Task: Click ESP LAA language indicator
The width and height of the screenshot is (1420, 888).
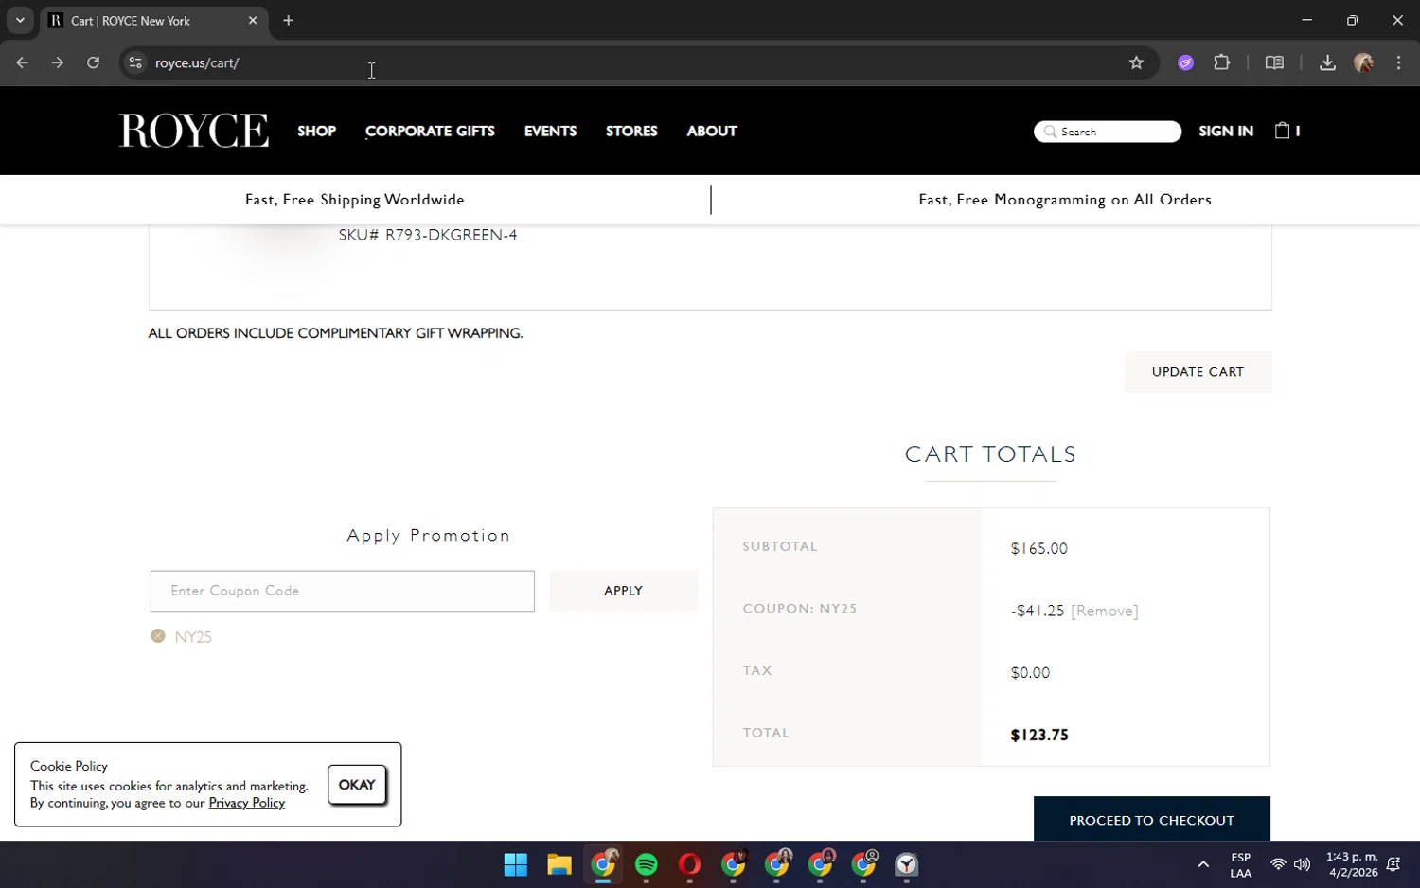Action: coord(1240,864)
